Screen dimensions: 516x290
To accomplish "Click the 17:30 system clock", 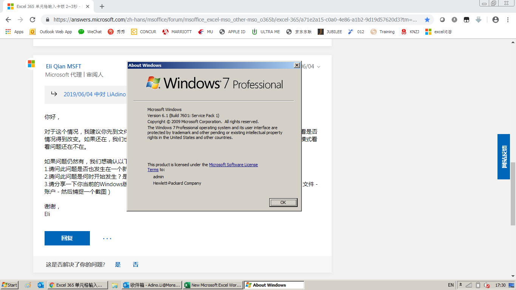I will pyautogui.click(x=500, y=285).
